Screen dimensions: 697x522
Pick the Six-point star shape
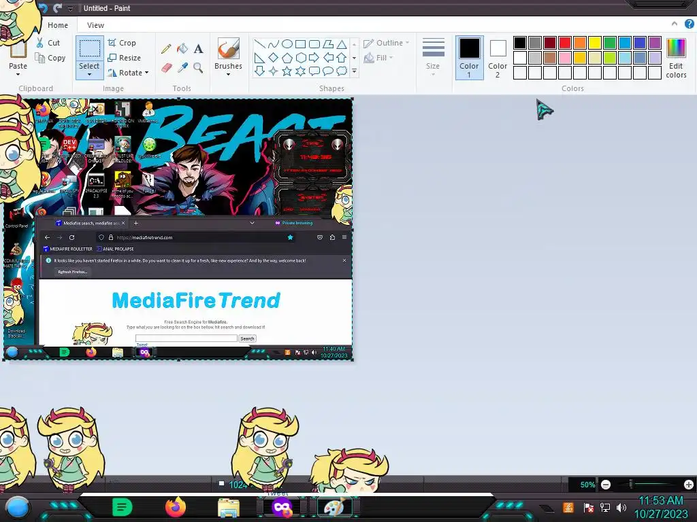coord(300,71)
